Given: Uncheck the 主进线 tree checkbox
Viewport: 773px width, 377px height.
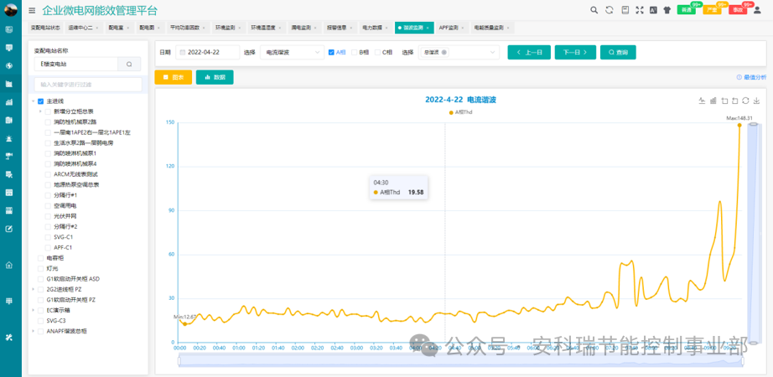Looking at the screenshot, I should click(x=41, y=101).
